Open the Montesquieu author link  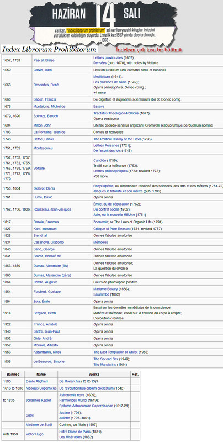(x=43, y=148)
